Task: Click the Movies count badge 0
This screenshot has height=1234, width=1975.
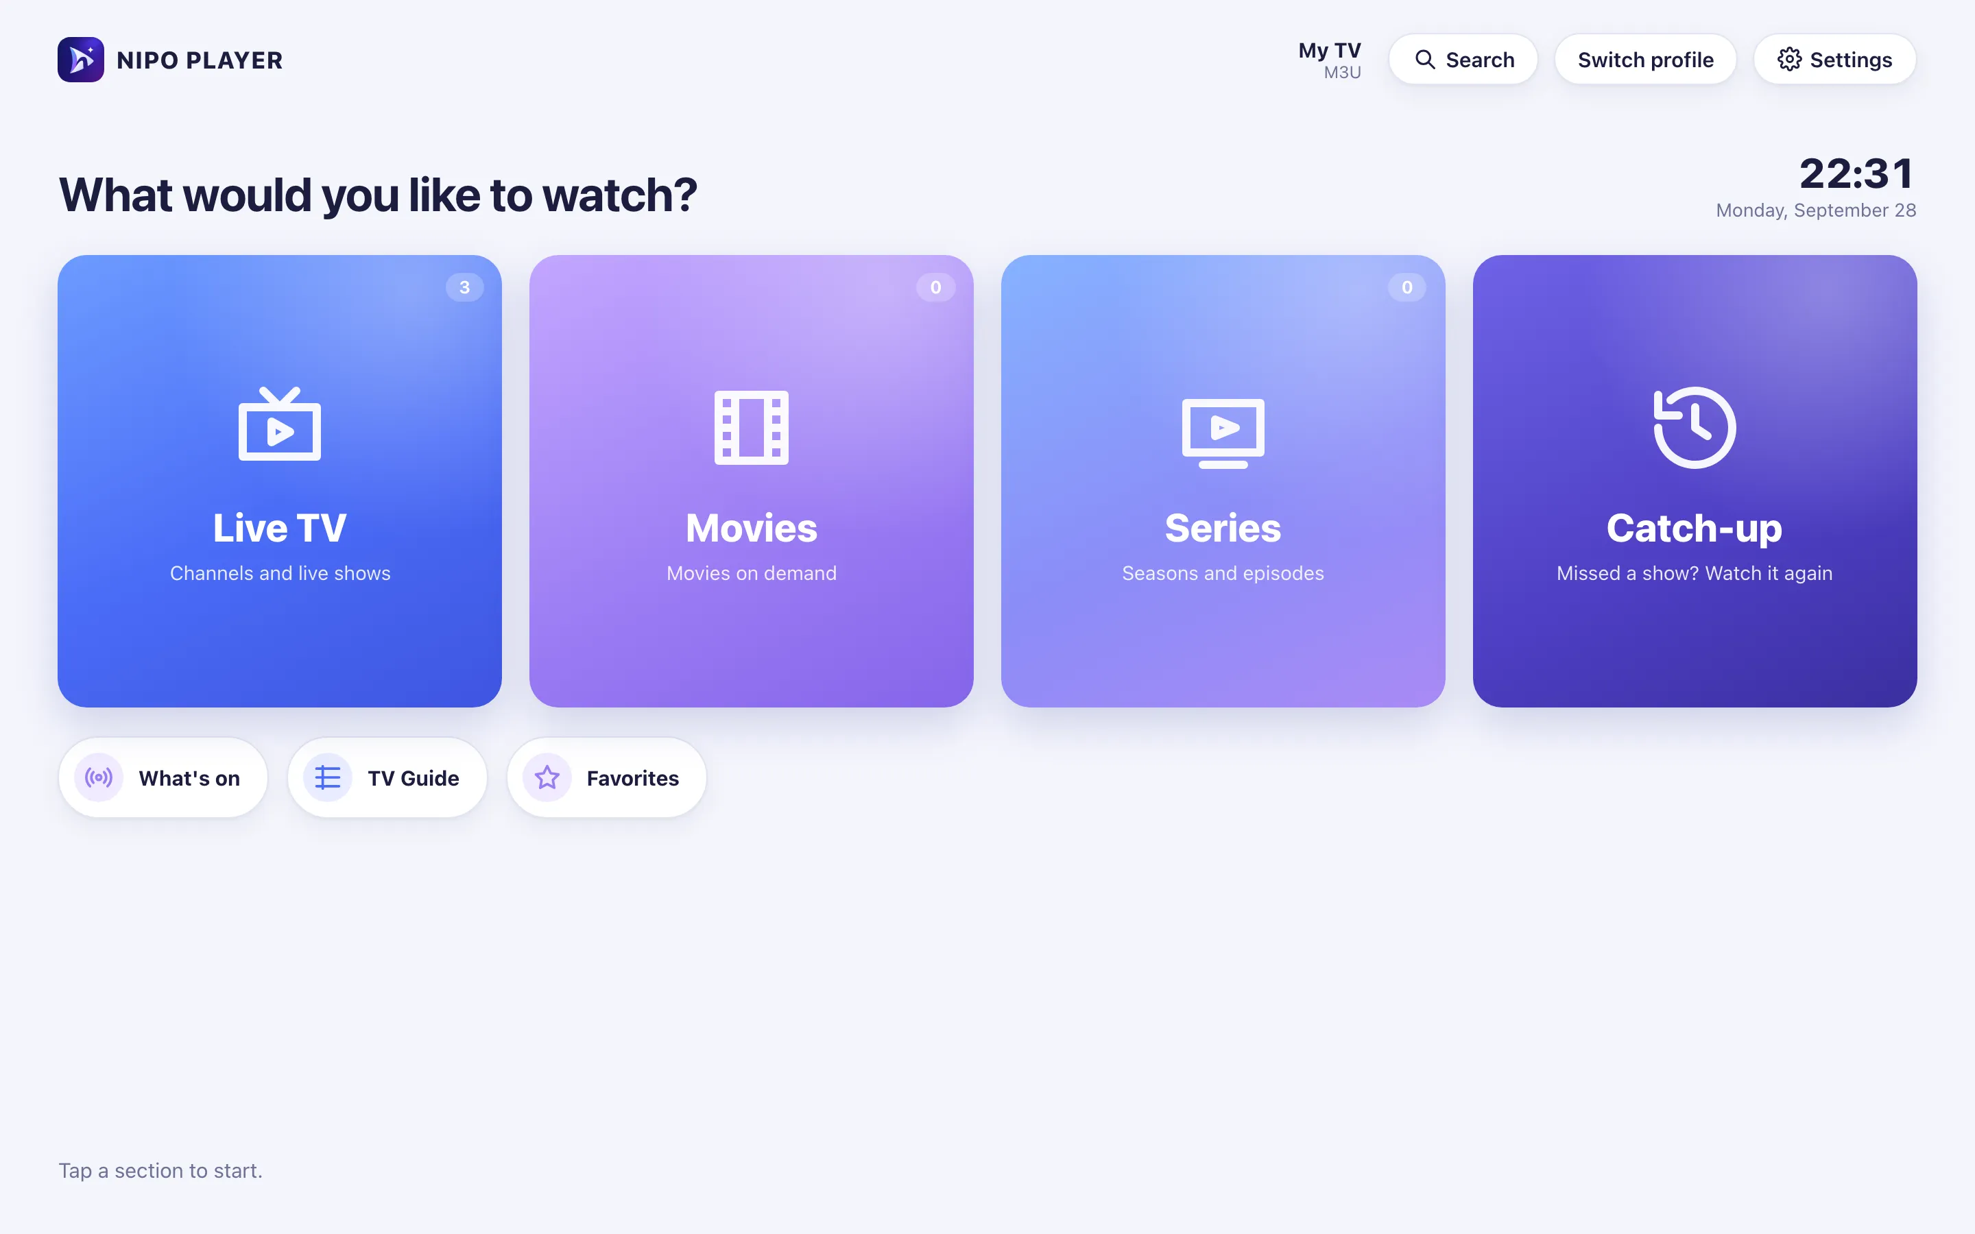Action: pyautogui.click(x=936, y=287)
